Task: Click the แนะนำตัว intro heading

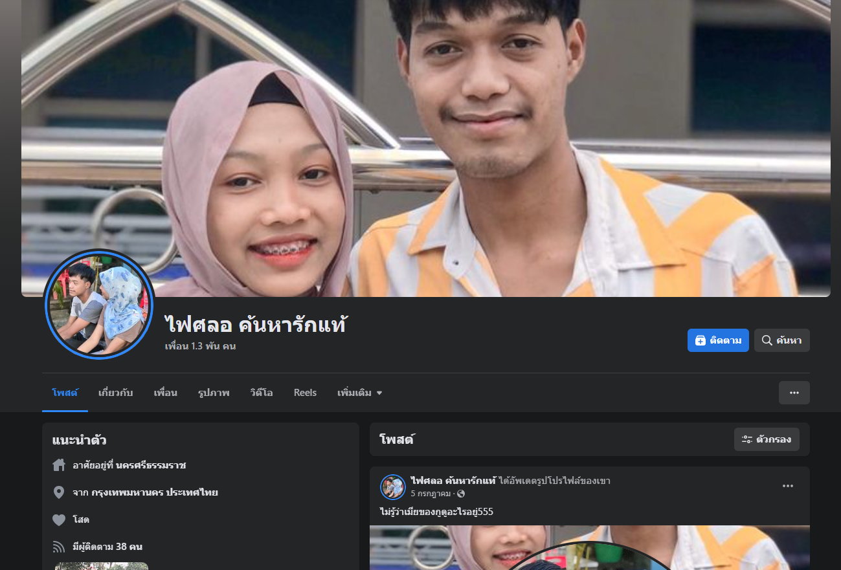Action: click(80, 440)
